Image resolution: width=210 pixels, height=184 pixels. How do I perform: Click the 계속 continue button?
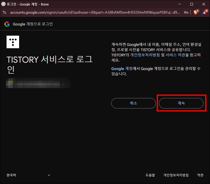coord(181,103)
